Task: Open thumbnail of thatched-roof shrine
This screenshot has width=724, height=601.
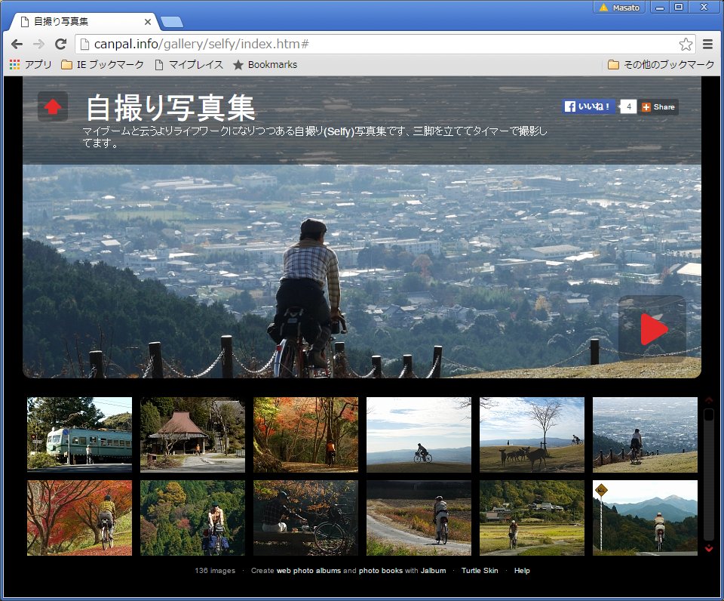Action: click(192, 435)
